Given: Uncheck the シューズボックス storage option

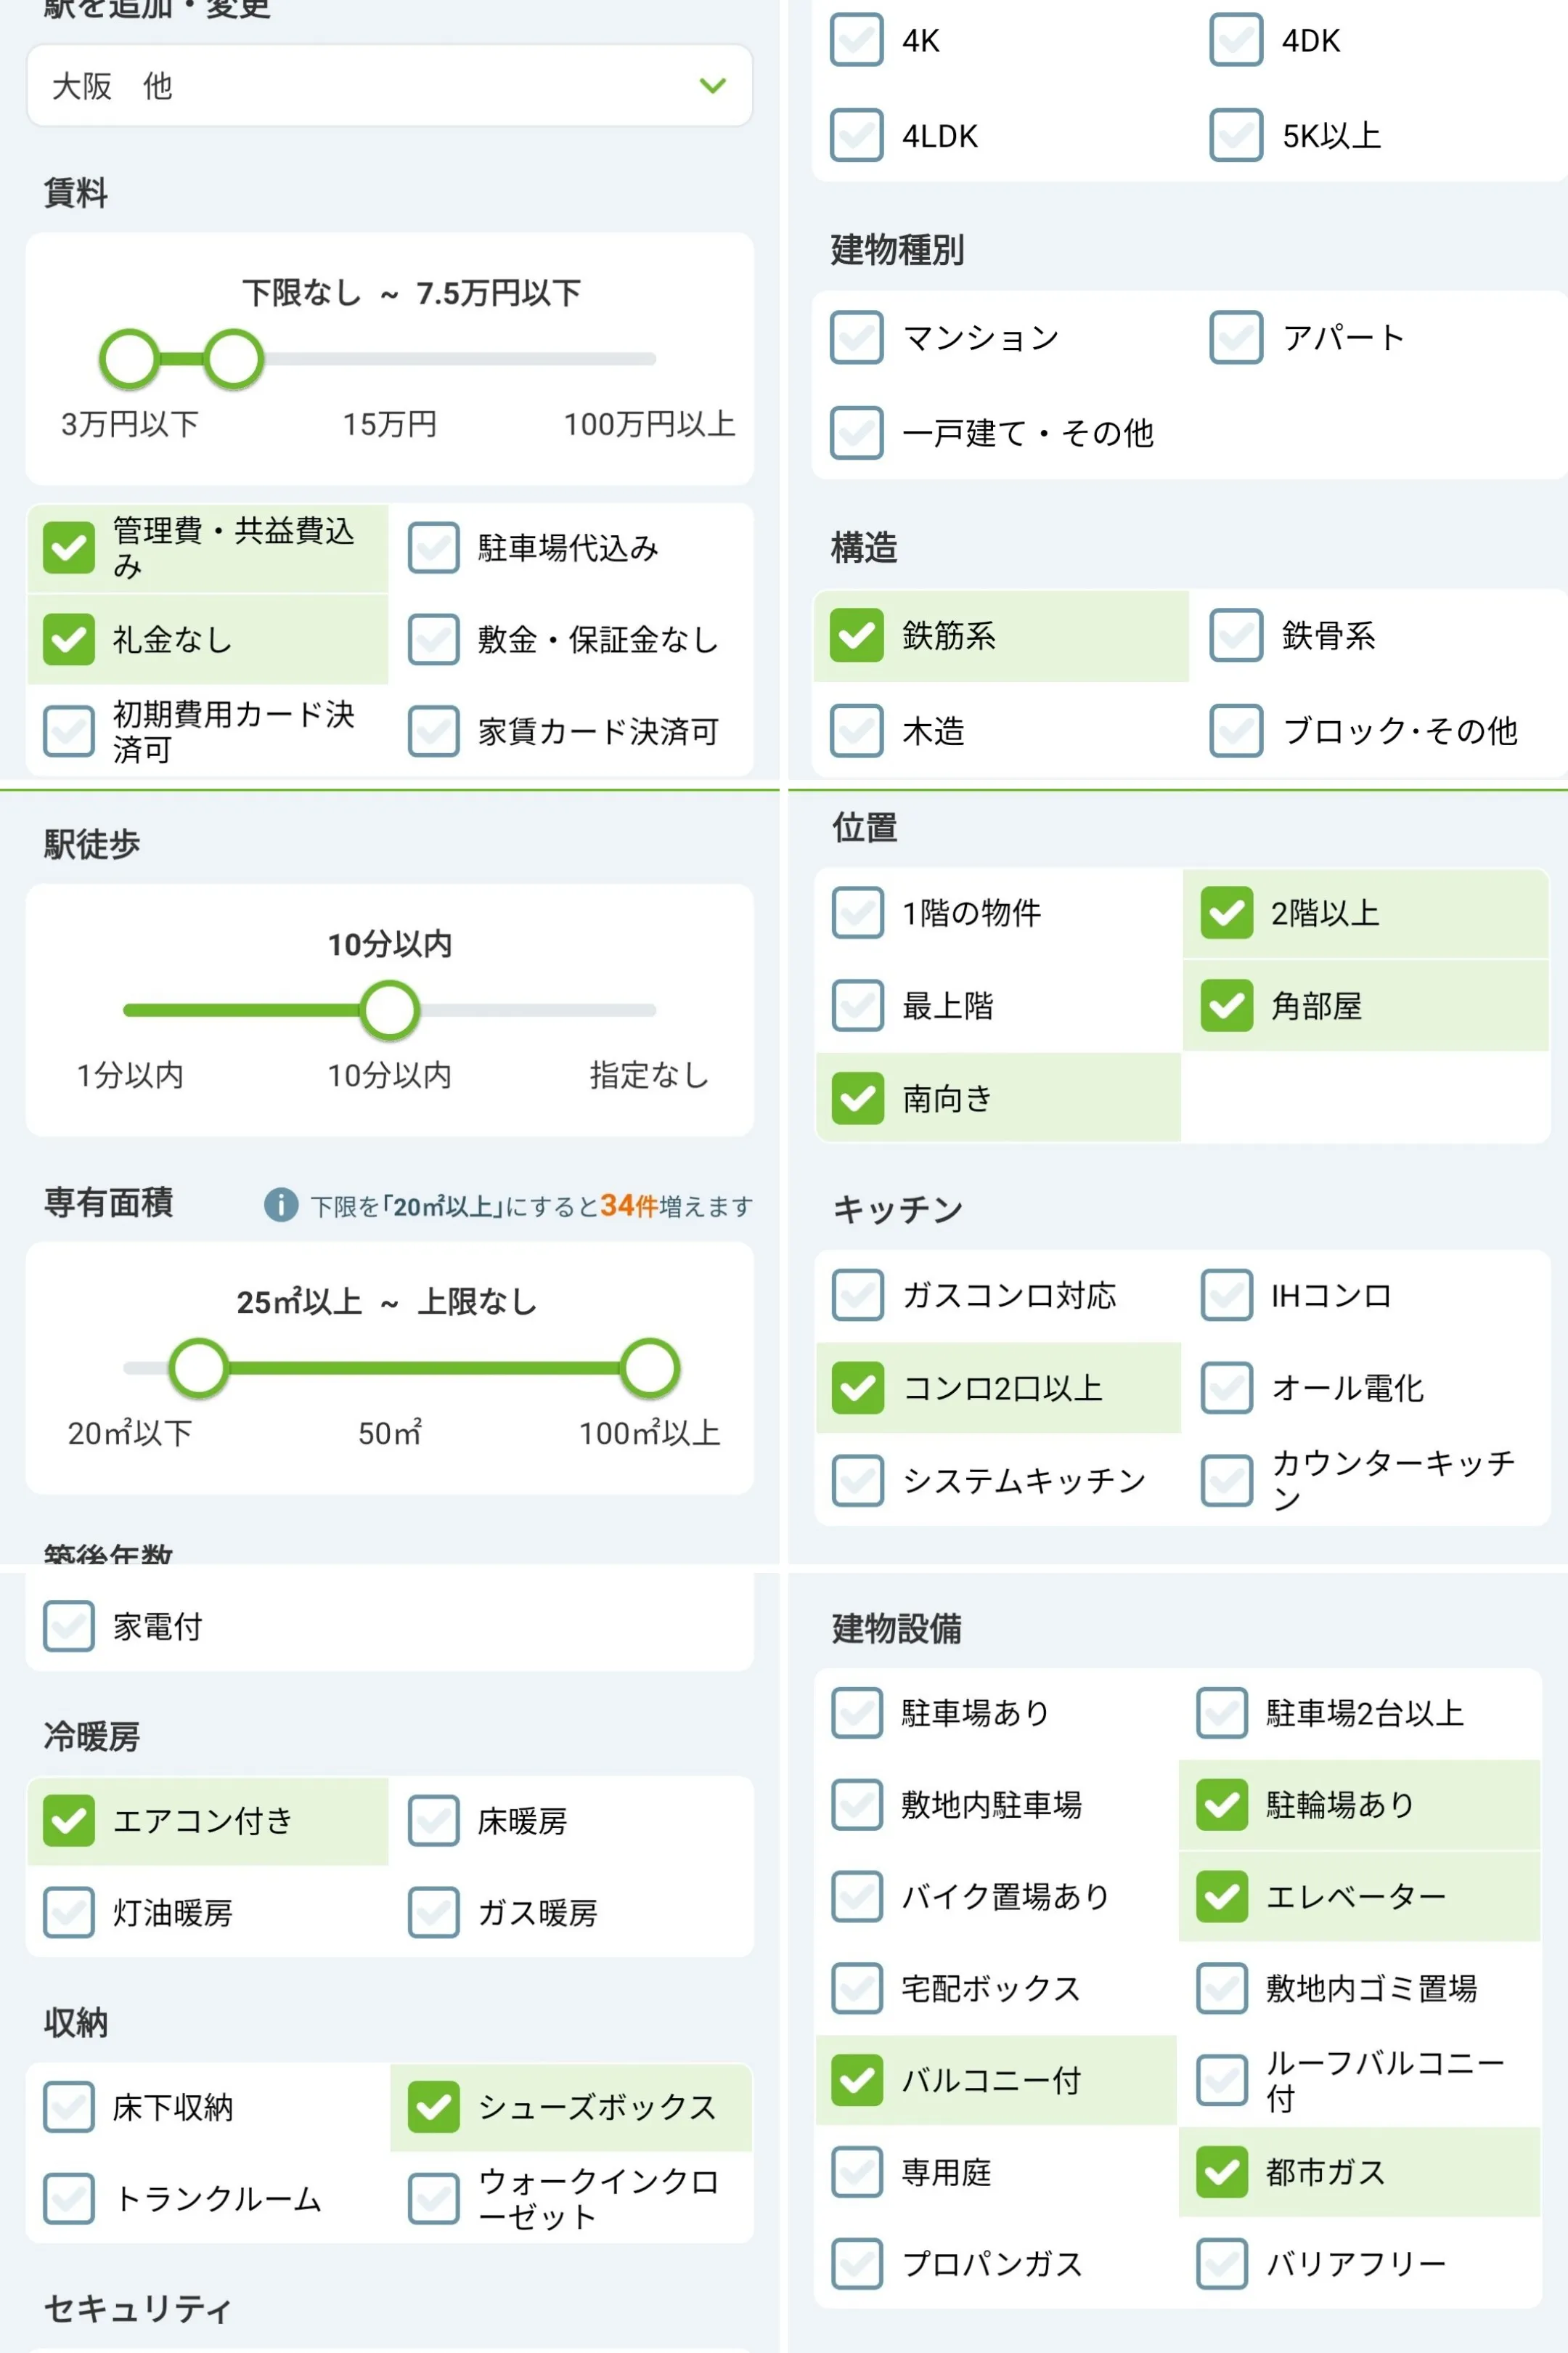Looking at the screenshot, I should 433,2107.
